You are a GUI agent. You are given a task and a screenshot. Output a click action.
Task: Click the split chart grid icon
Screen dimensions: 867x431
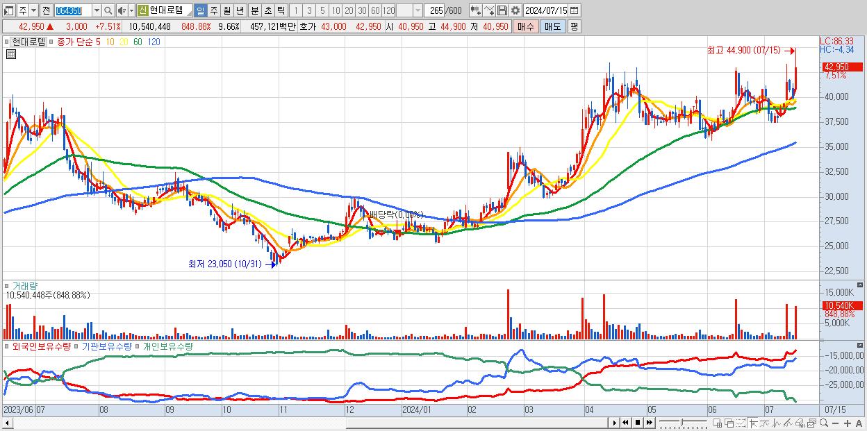point(718,423)
